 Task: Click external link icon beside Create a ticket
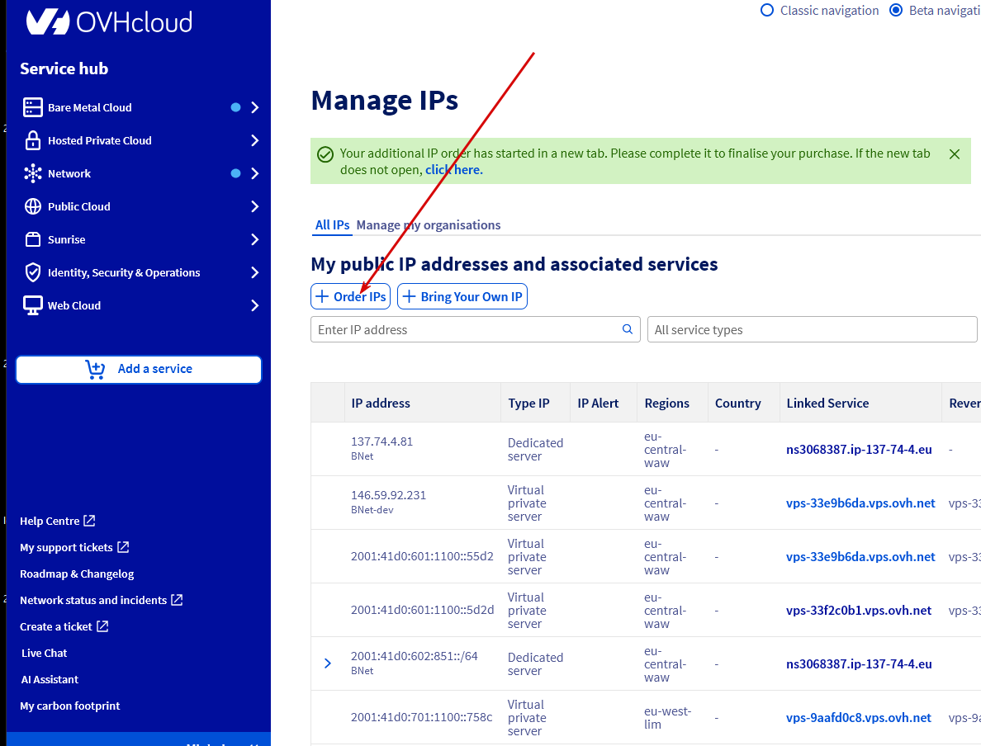(102, 626)
